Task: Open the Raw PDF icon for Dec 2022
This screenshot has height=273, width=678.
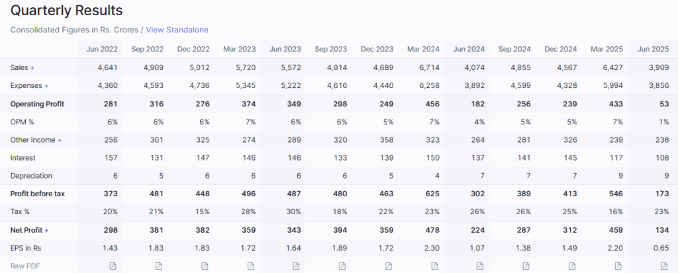Action: point(205,266)
